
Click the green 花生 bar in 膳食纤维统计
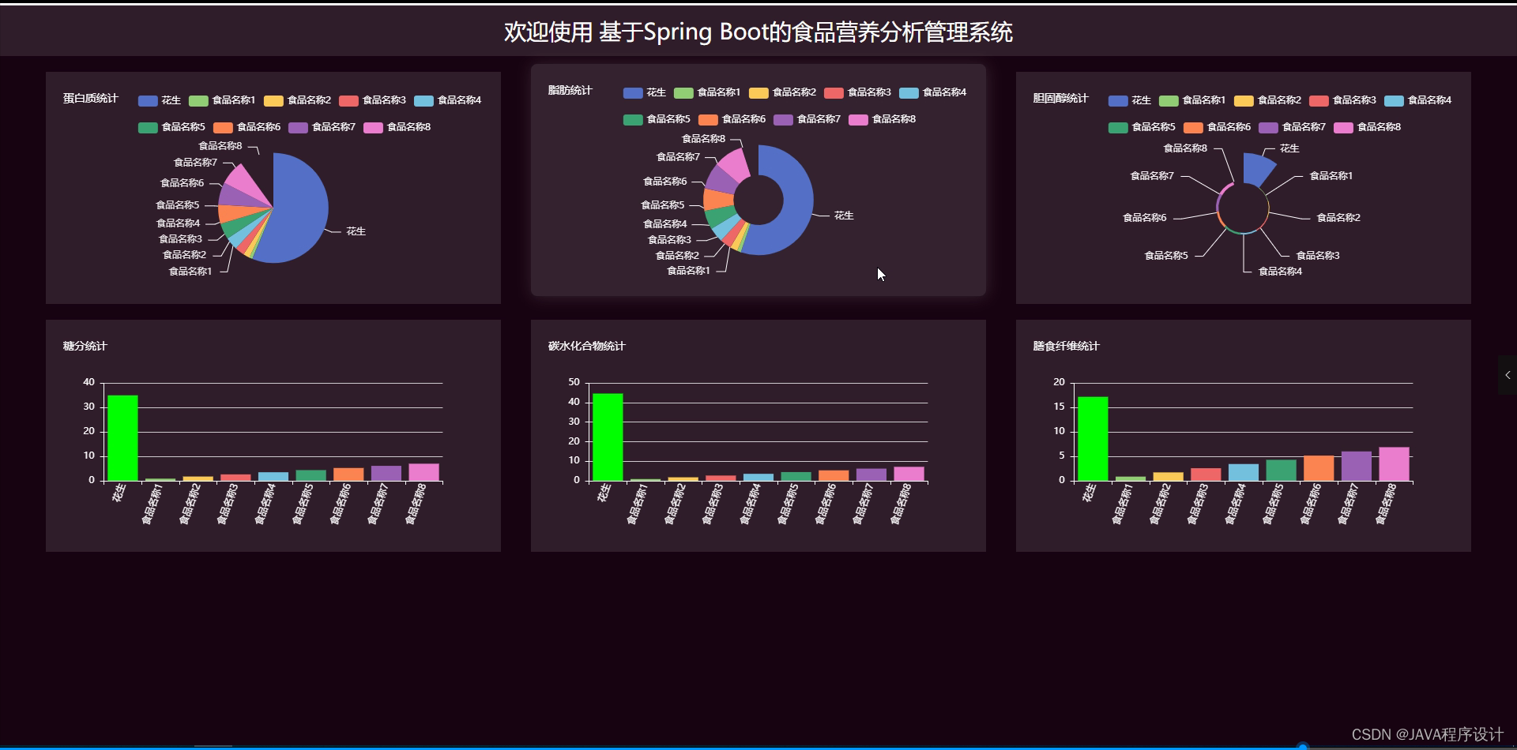click(1093, 438)
